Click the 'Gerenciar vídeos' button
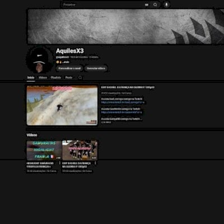224x224 pixels. (x=96, y=68)
